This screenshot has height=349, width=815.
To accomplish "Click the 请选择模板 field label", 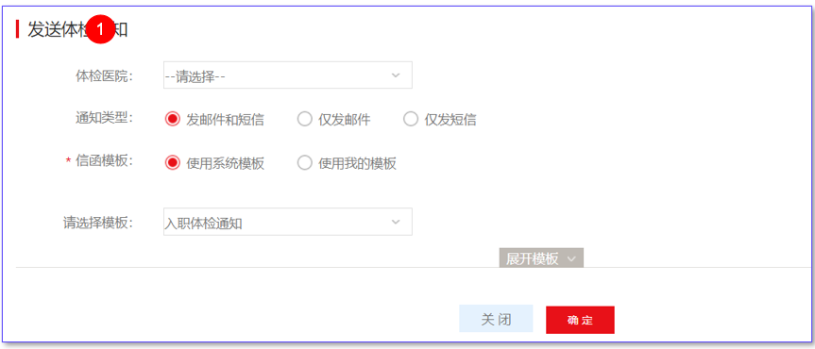I will coord(98,223).
